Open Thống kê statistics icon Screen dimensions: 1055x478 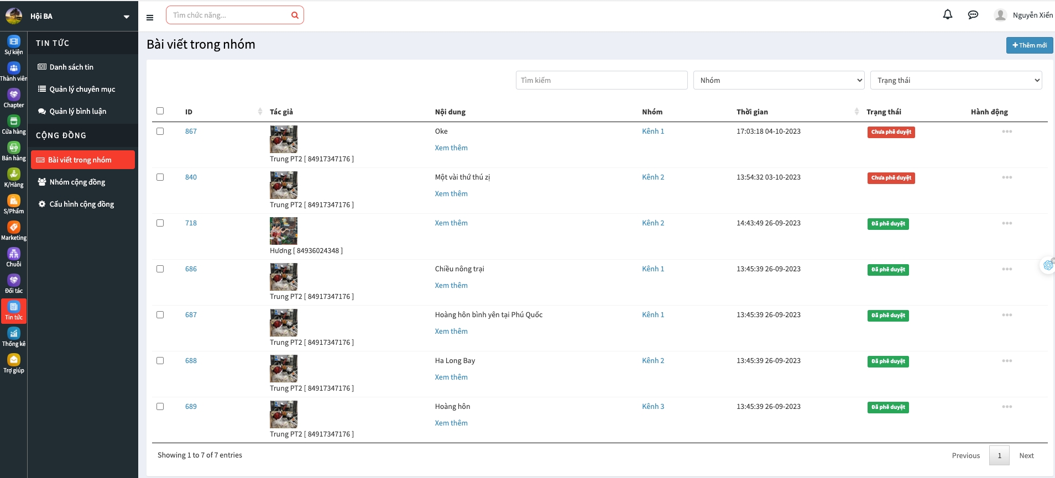14,337
